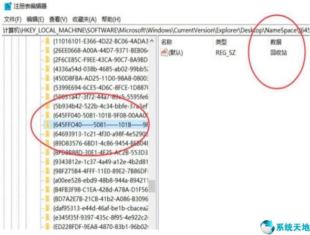The height and width of the screenshot is (235, 310).
Task: Select folder icon of {9343812e-1c37-4a49 key
Action: (47, 162)
